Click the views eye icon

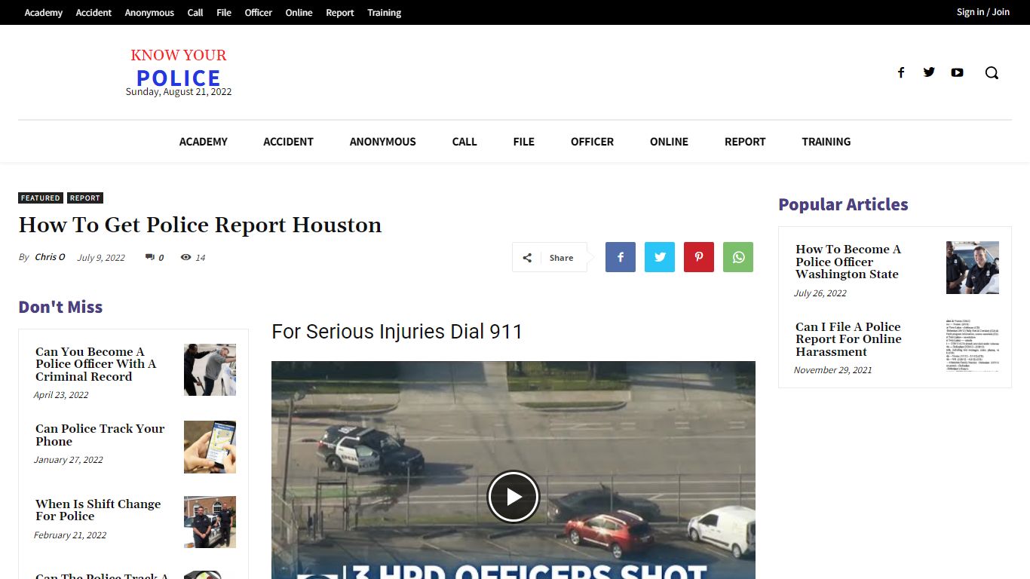[185, 257]
